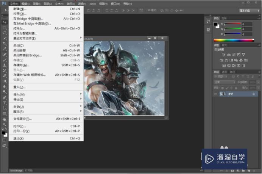The image size is (262, 174).
Task: Open the layer blend mode dropdown
Action: coord(223,82)
